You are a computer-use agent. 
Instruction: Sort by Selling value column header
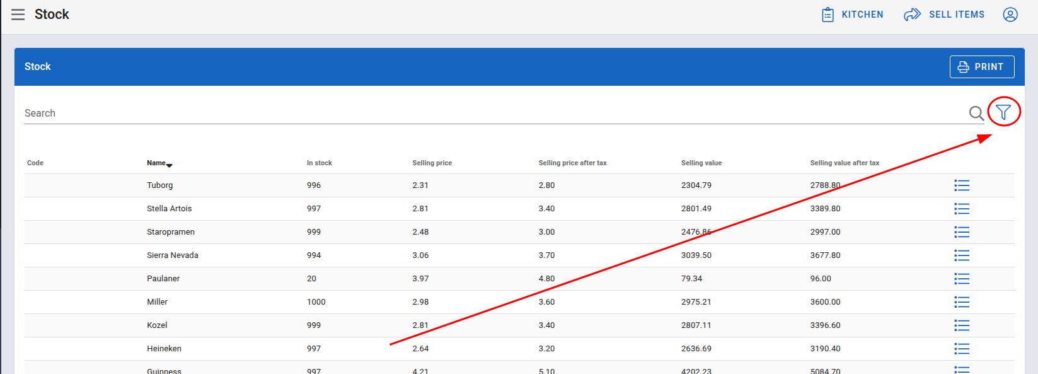point(701,163)
